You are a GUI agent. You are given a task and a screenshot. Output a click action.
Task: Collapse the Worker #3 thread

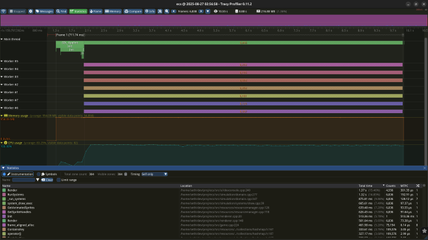click(2, 77)
